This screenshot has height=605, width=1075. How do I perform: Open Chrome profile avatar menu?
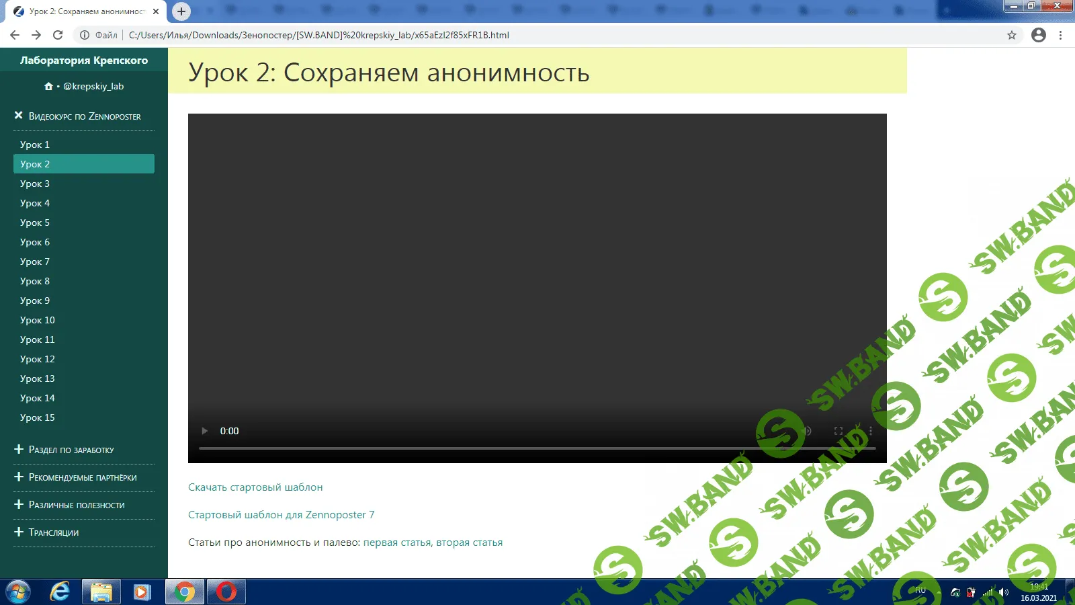click(x=1038, y=35)
